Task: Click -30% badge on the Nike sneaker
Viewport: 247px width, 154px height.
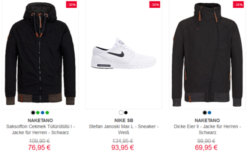Action: [155, 5]
